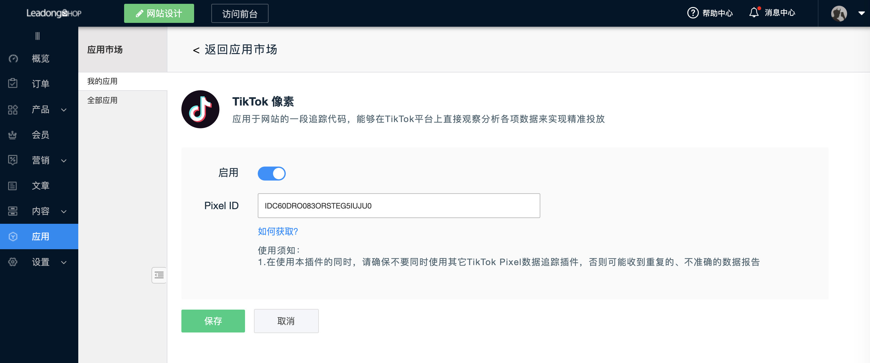This screenshot has height=363, width=870.
Task: Click the user avatar picture
Action: tap(838, 13)
